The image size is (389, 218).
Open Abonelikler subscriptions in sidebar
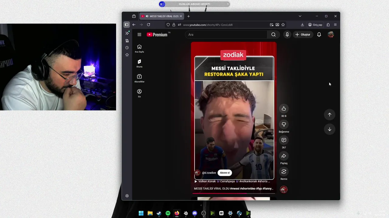(x=139, y=78)
